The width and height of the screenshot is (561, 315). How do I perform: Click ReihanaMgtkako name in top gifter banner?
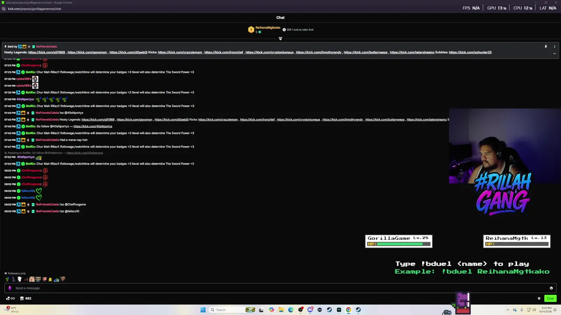(268, 28)
